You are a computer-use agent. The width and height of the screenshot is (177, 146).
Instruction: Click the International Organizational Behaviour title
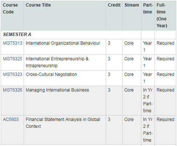[63, 43]
